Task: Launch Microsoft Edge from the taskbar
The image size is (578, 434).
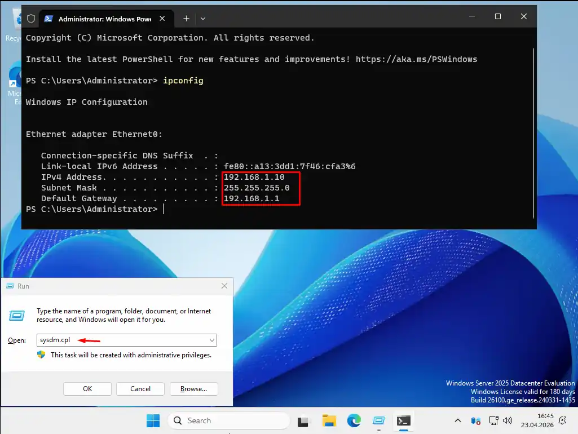Action: click(x=354, y=420)
